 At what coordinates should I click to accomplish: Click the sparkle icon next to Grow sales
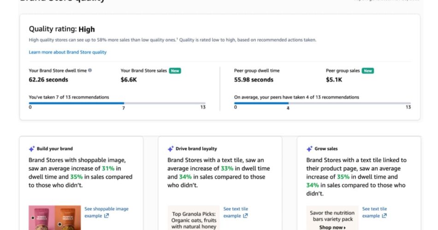[x=309, y=149]
